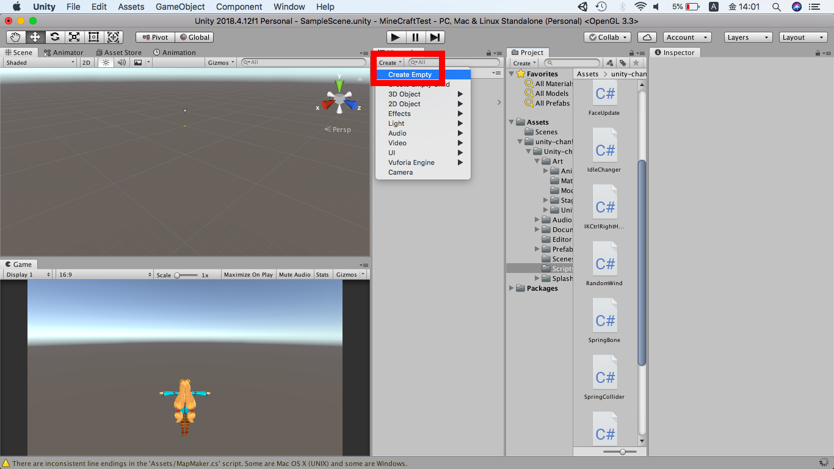Click the Project panel vertical scrollbar
834x469 pixels.
point(642,264)
